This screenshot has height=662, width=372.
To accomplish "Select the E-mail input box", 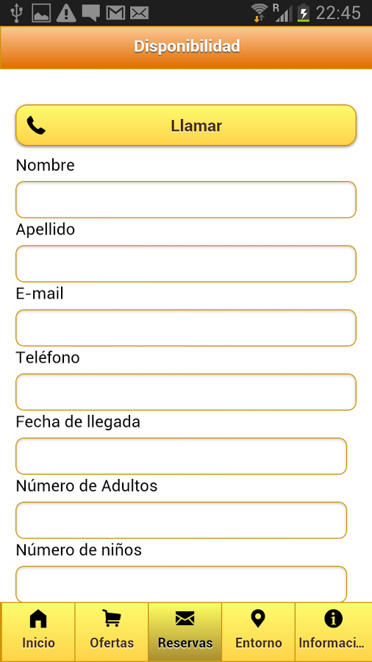I will 186,328.
